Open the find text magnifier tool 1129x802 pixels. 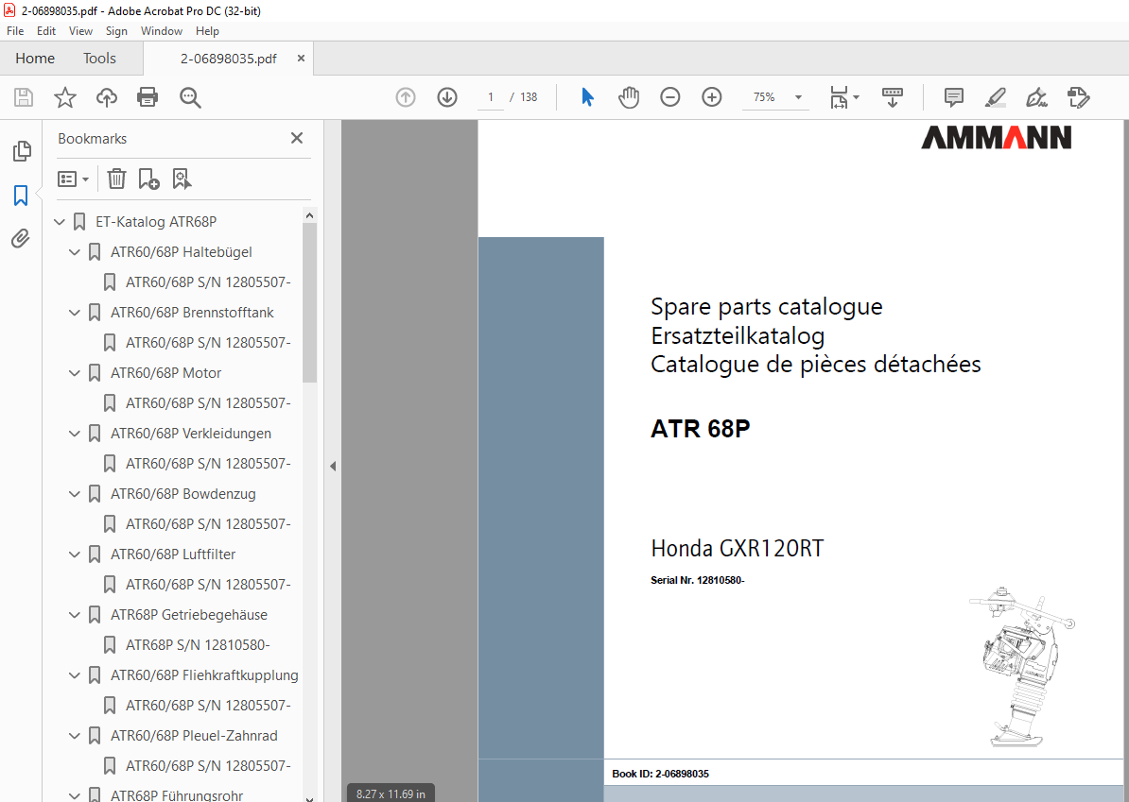(x=190, y=97)
